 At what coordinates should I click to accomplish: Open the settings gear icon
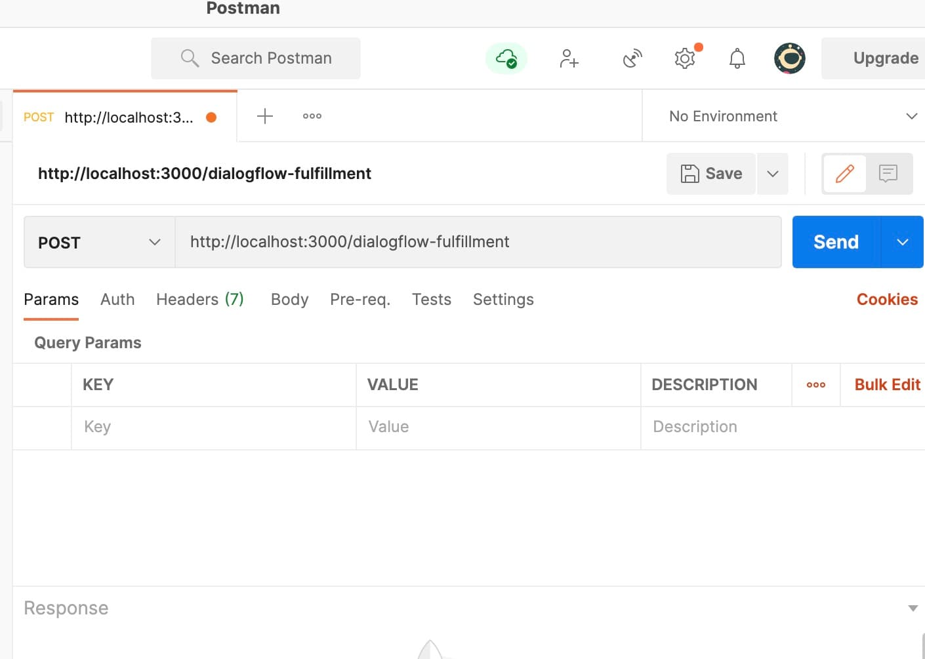pyautogui.click(x=685, y=58)
